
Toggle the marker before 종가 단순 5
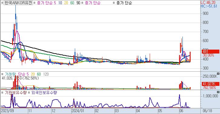[x=34, y=3]
